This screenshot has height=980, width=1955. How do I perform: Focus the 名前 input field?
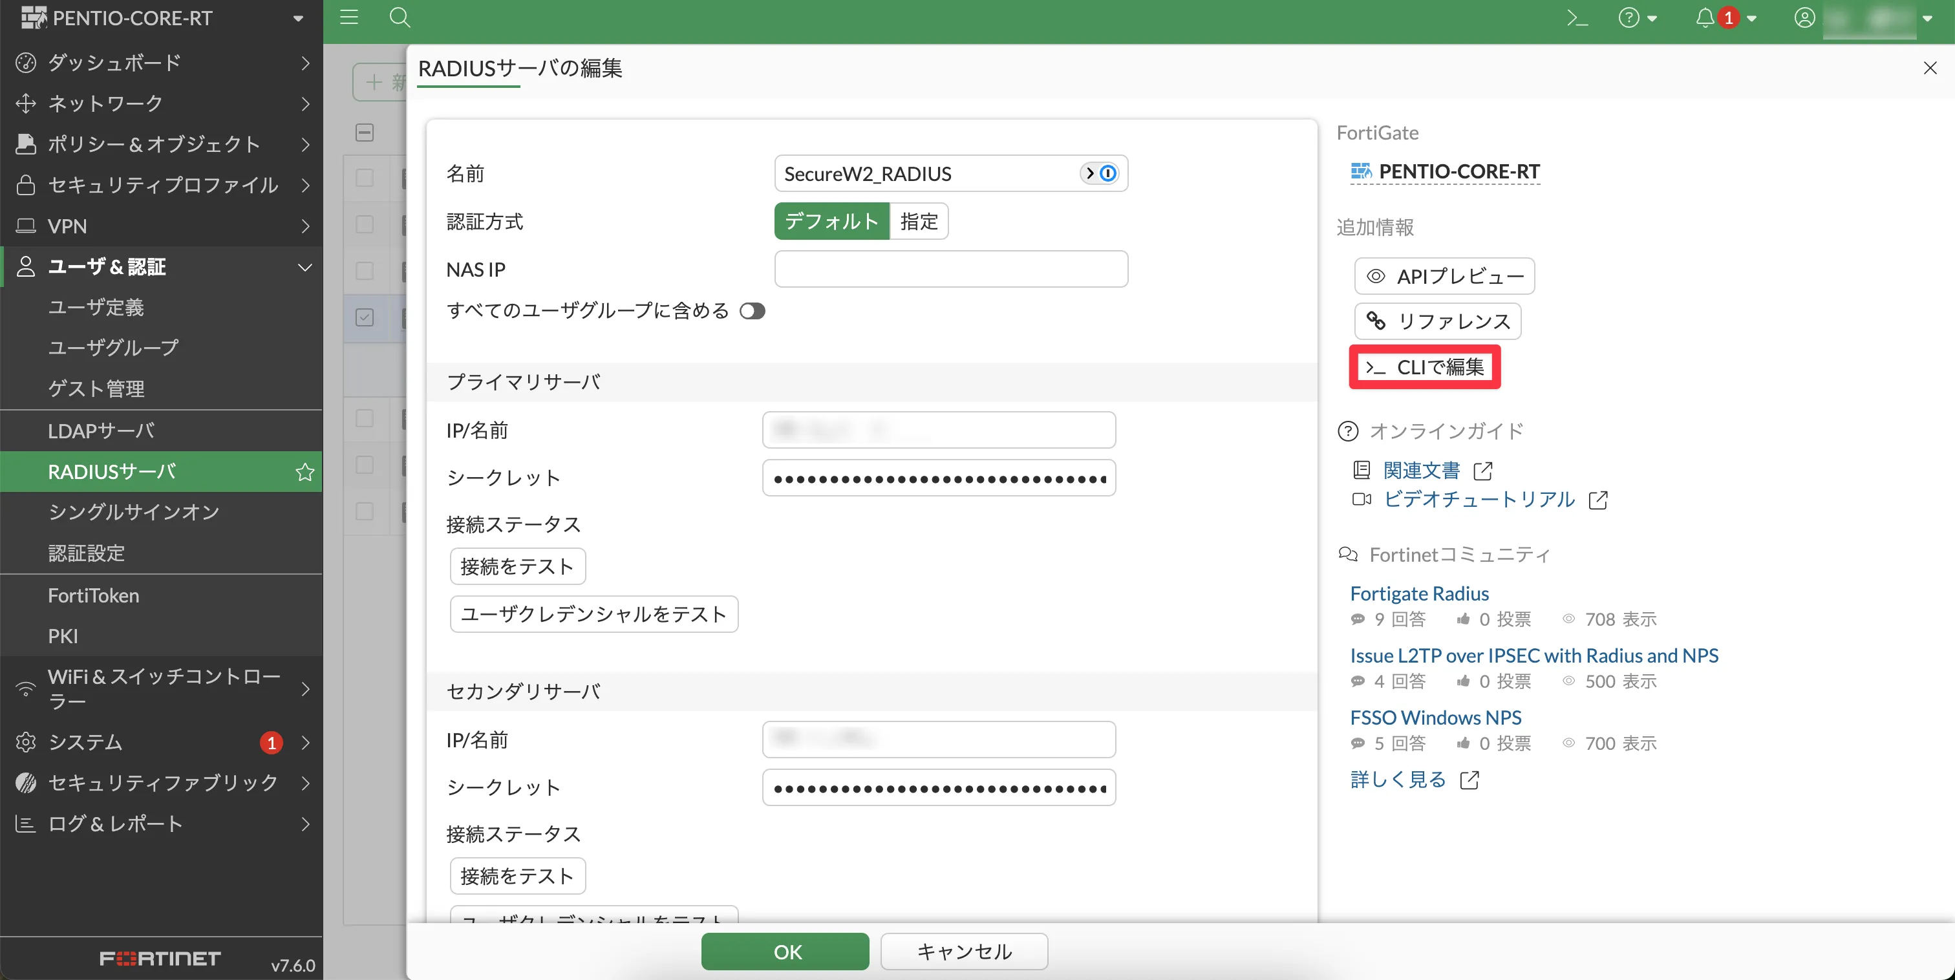tap(950, 174)
